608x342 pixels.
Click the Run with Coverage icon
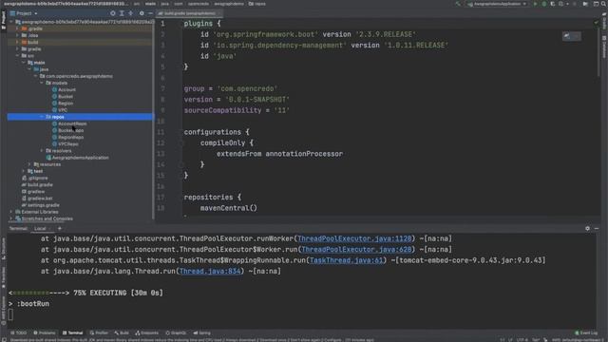click(x=553, y=4)
